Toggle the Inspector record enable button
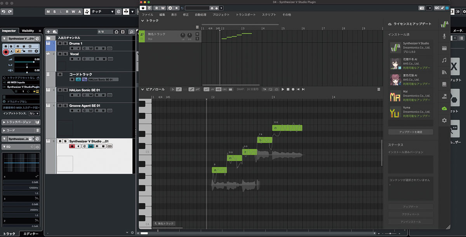 (x=6, y=51)
